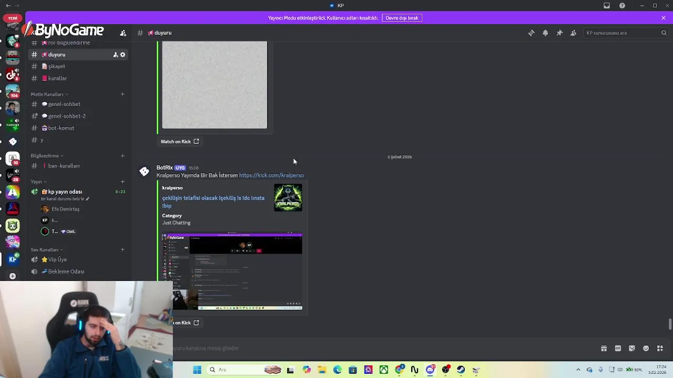Click invite members icon beside server name
Image resolution: width=673 pixels, height=378 pixels.
point(123,33)
